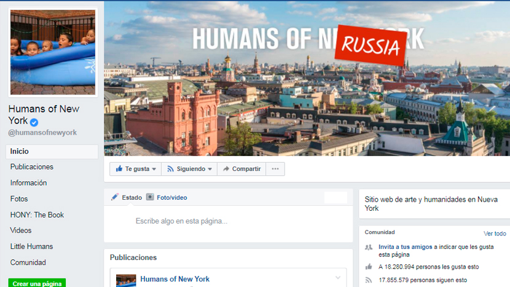Select the Fotos sidebar item
510x287 pixels.
19,199
